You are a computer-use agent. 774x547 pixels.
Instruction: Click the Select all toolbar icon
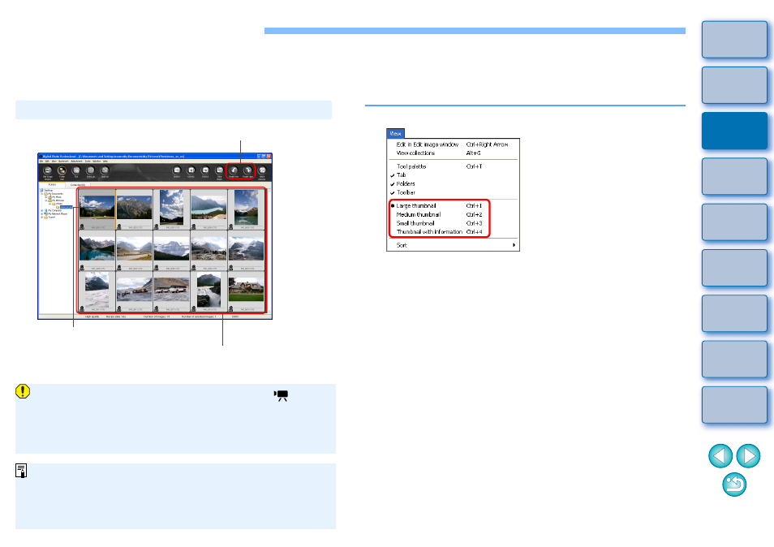[90, 170]
